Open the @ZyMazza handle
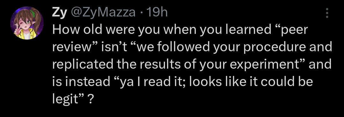The width and height of the screenshot is (344, 117). tap(103, 13)
